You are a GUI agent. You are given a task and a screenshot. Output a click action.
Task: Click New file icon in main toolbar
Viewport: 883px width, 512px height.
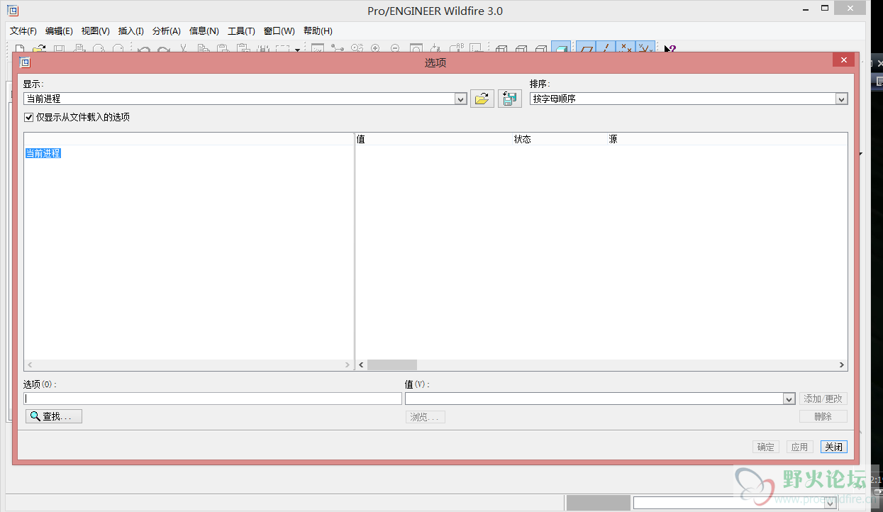point(19,49)
